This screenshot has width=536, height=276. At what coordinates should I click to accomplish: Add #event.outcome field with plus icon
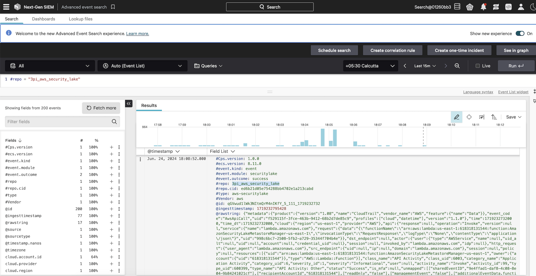[111, 175]
